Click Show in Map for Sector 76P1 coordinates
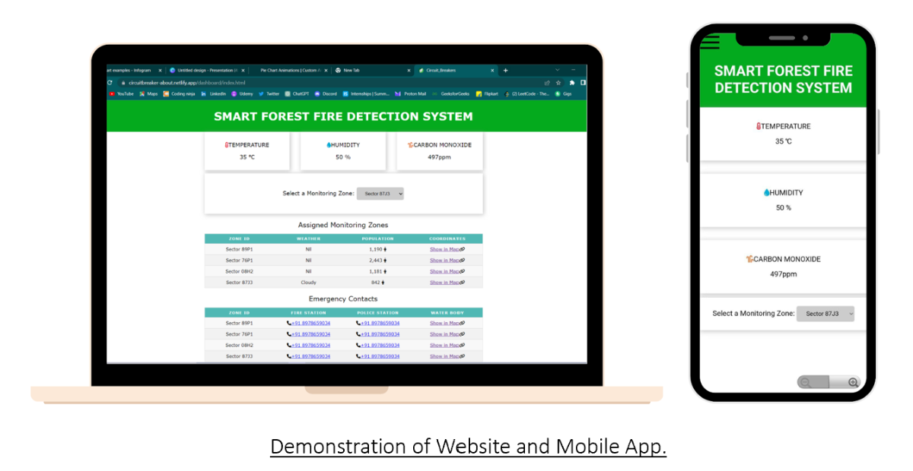The image size is (913, 471). point(447,260)
